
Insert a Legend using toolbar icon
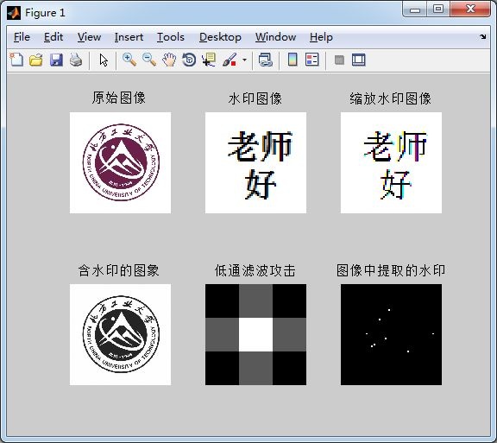tap(311, 60)
